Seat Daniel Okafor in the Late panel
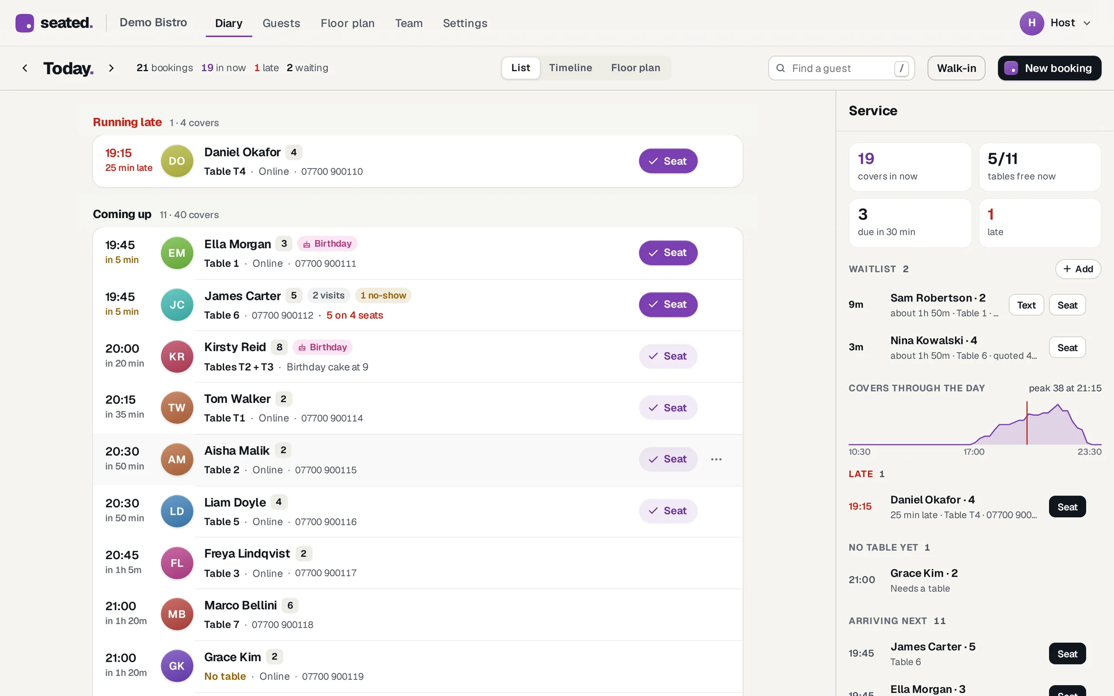 1067,507
